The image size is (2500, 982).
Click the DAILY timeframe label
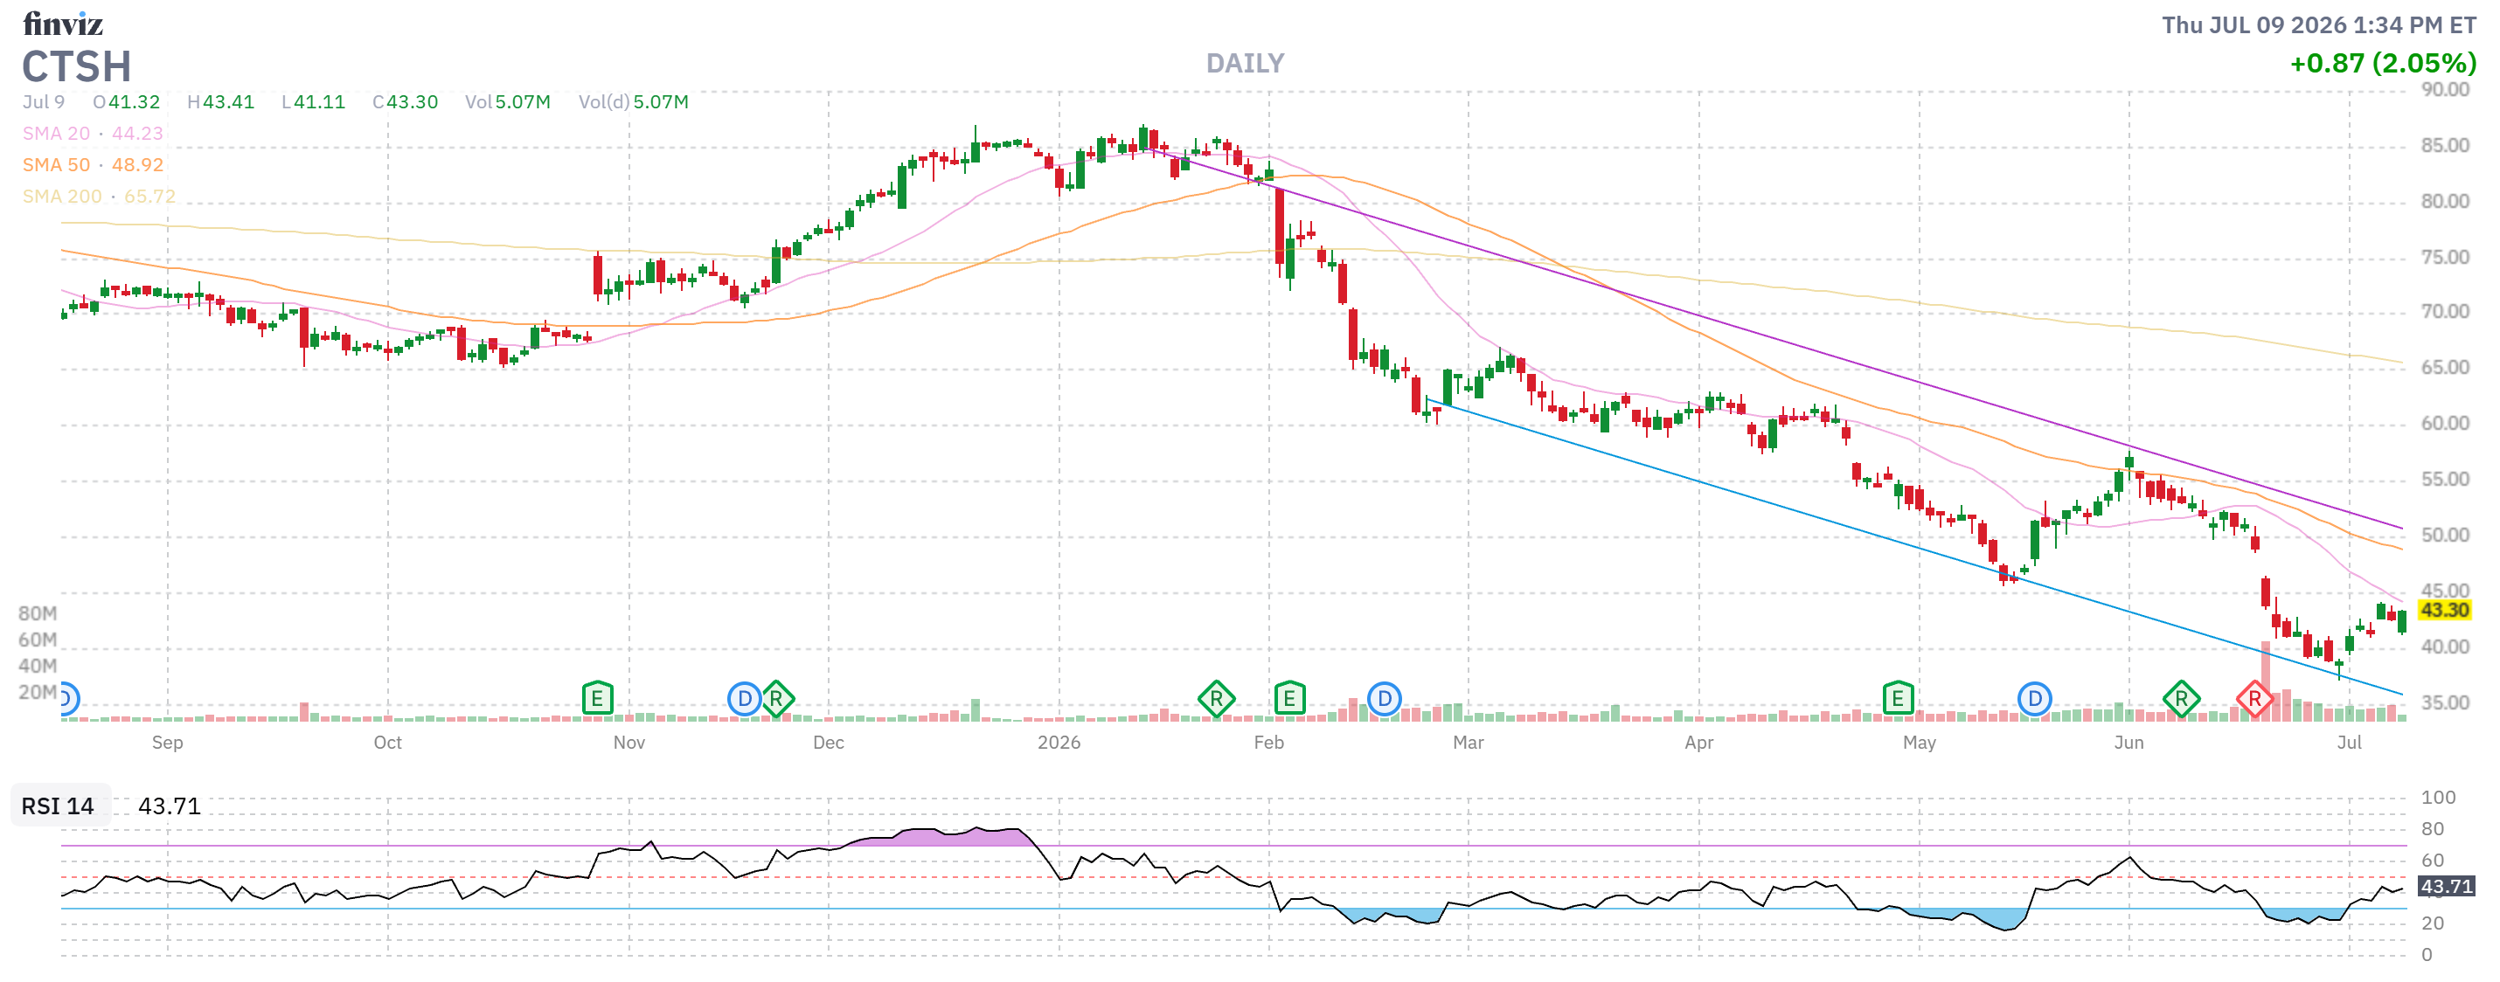coord(1244,63)
